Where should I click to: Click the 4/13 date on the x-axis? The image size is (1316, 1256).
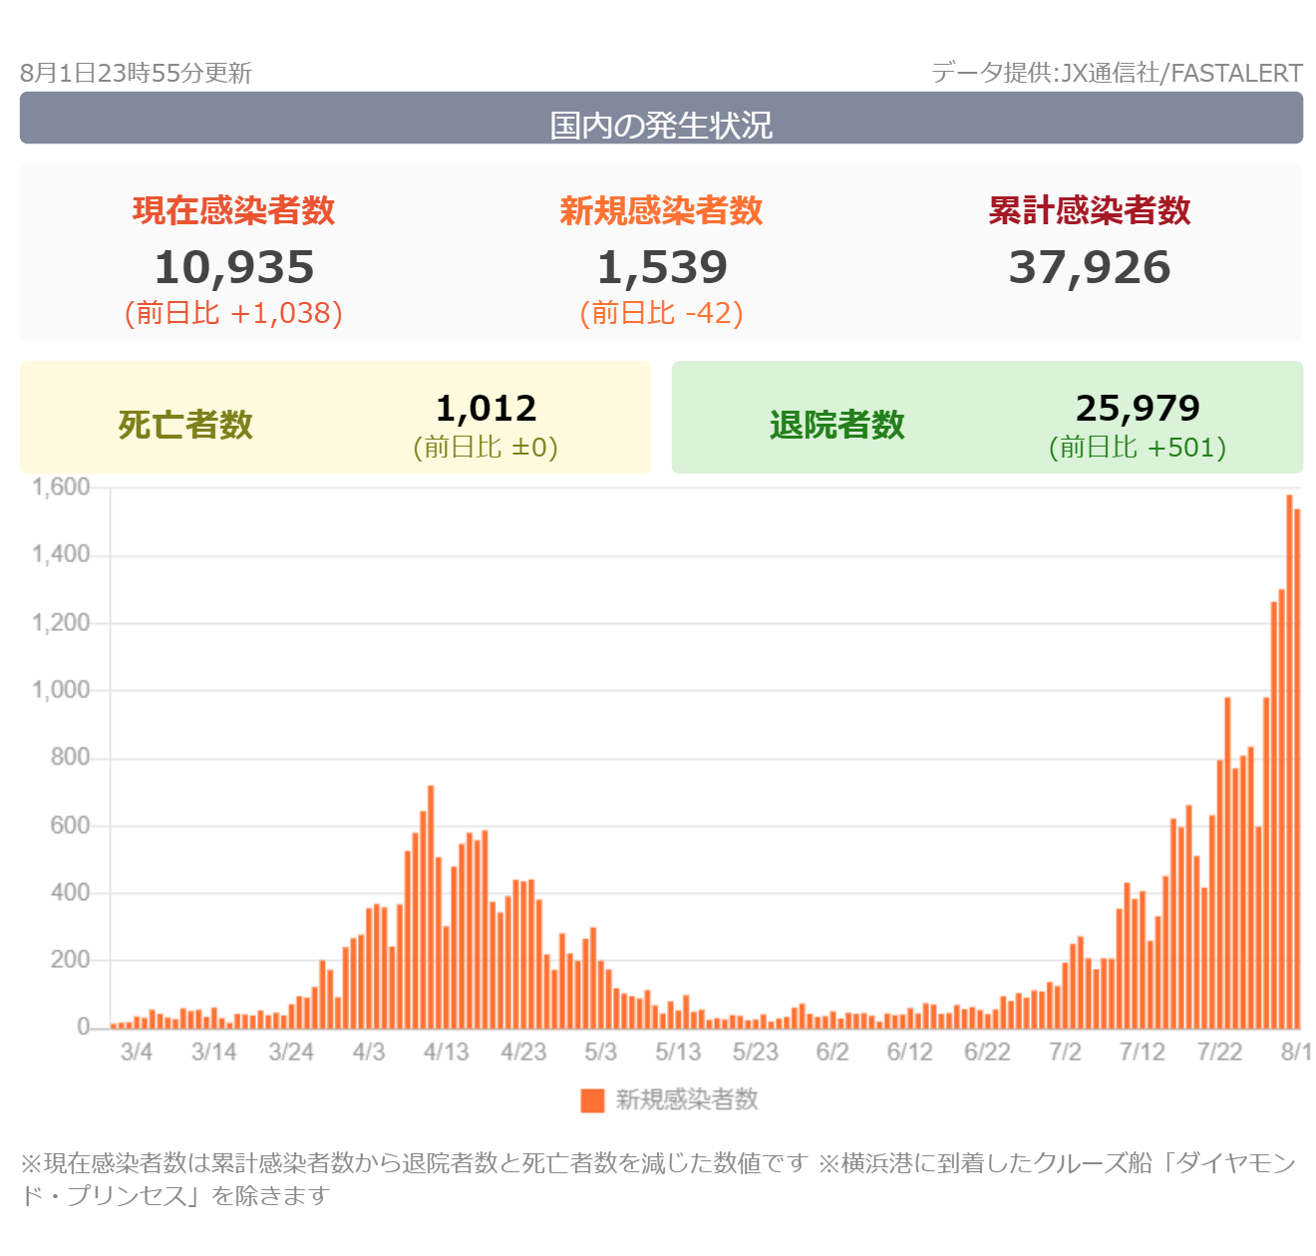click(446, 1053)
